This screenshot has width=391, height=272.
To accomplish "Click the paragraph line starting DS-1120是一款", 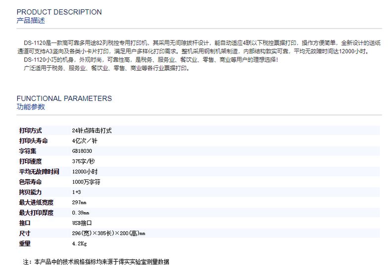I will pos(202,43).
